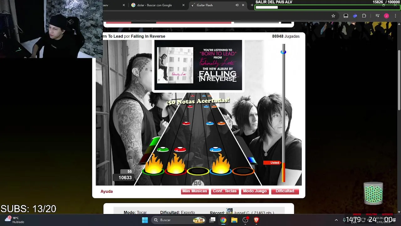Mute the Guitar Flash tab audio icon
401x226 pixels.
(237, 5)
